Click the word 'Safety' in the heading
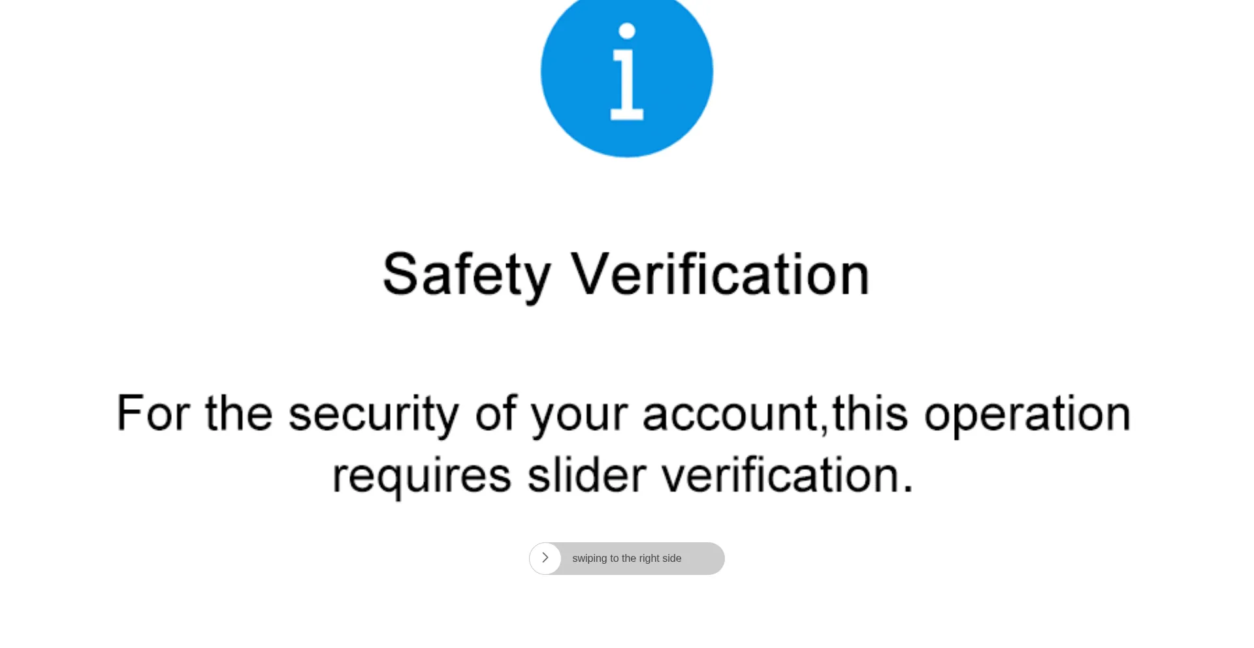Screen dimensions: 1254x648 coord(466,275)
